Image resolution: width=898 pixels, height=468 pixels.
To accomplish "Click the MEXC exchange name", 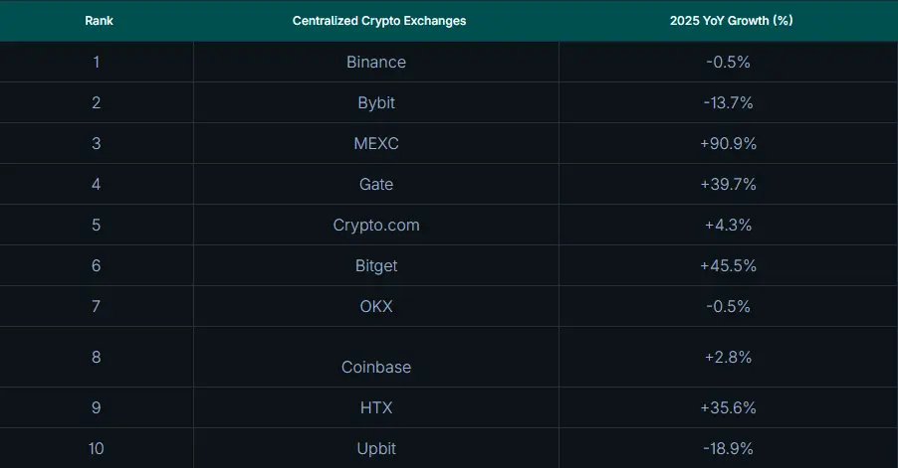I will point(376,143).
